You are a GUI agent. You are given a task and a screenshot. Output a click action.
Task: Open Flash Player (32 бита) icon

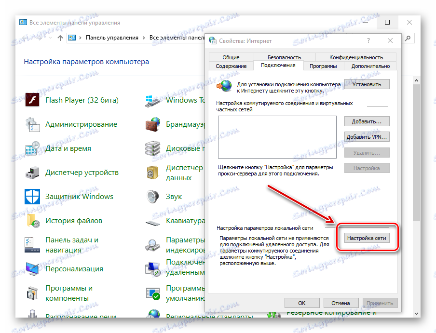tap(32, 100)
